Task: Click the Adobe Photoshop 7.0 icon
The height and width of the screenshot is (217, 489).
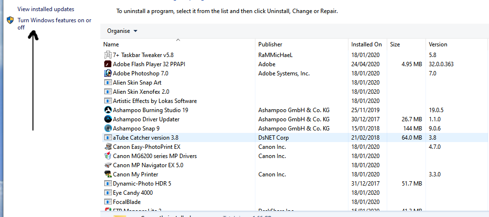Action: pyautogui.click(x=108, y=73)
